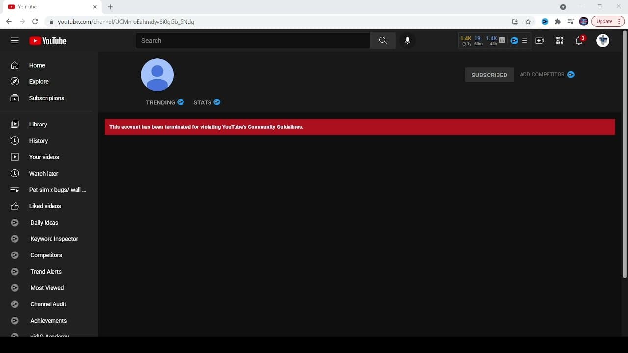The width and height of the screenshot is (628, 353).
Task: Go back to previous page
Action: point(9,22)
